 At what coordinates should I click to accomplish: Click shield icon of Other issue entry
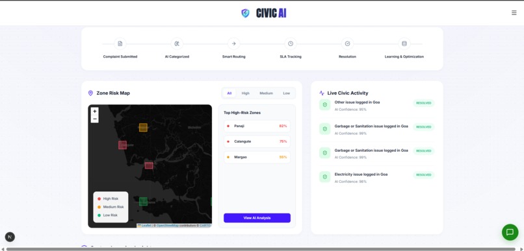(324, 104)
